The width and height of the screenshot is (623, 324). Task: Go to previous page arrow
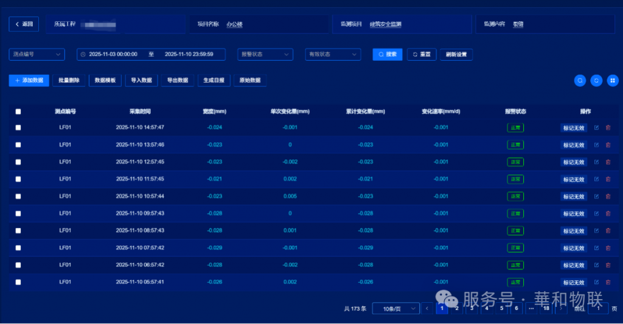427,308
